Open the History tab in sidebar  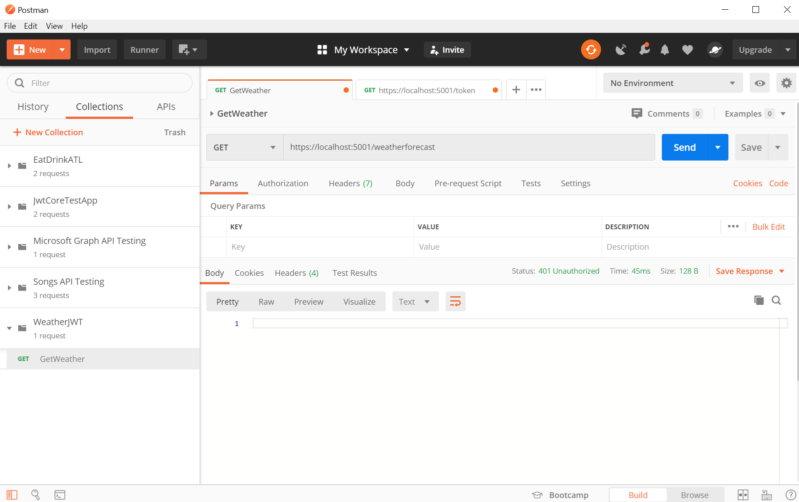[33, 107]
